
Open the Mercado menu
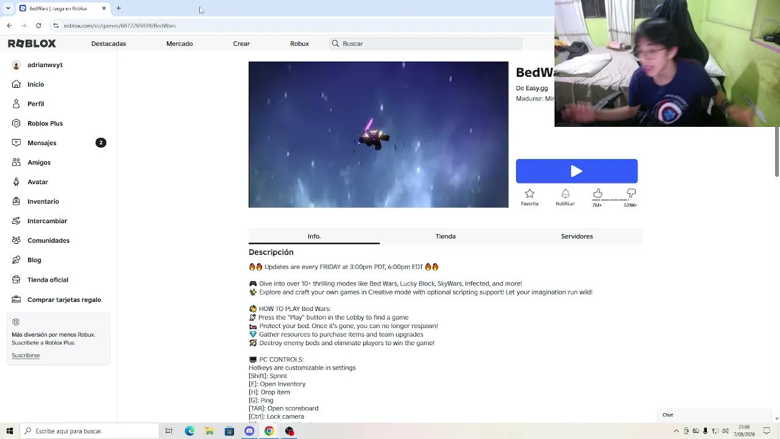pyautogui.click(x=179, y=43)
